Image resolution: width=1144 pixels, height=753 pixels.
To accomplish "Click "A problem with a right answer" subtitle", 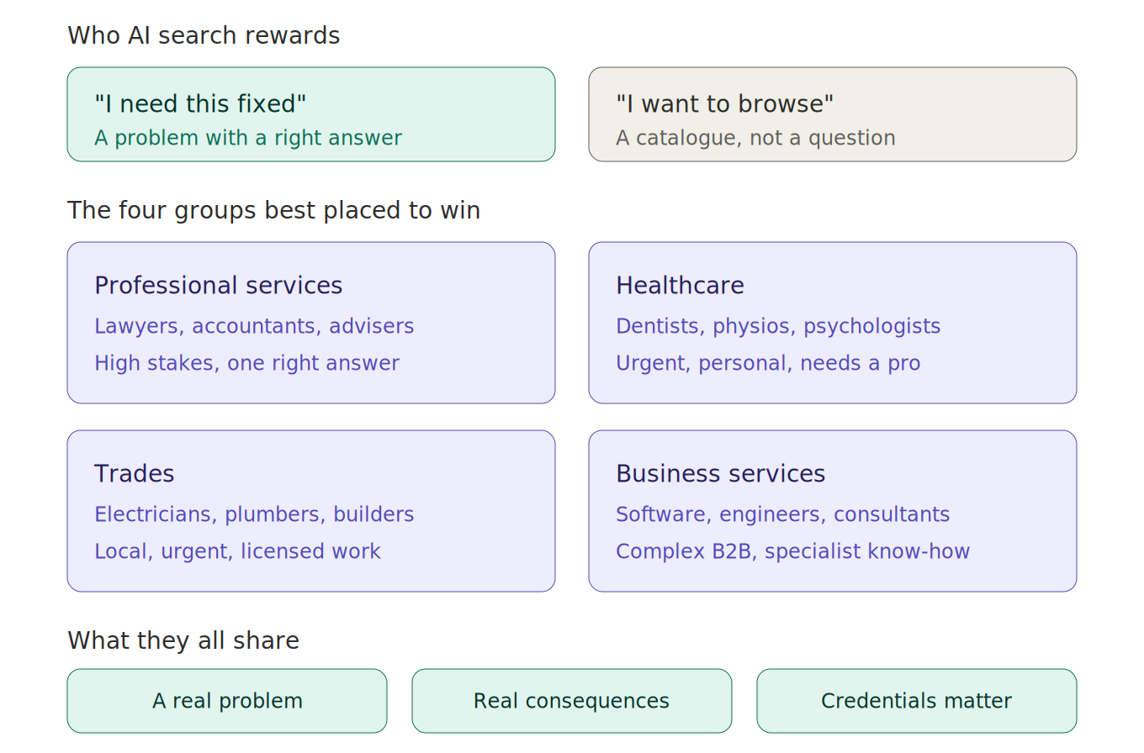I will (248, 138).
